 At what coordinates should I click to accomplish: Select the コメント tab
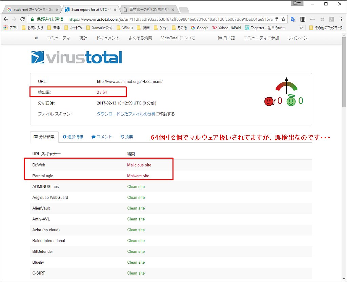[x=102, y=137]
